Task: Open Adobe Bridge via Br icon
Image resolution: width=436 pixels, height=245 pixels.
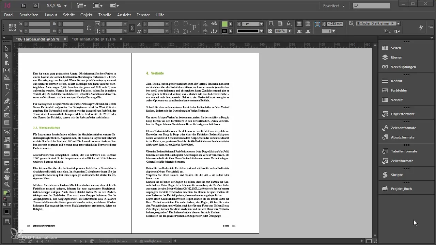Action: 24,6
